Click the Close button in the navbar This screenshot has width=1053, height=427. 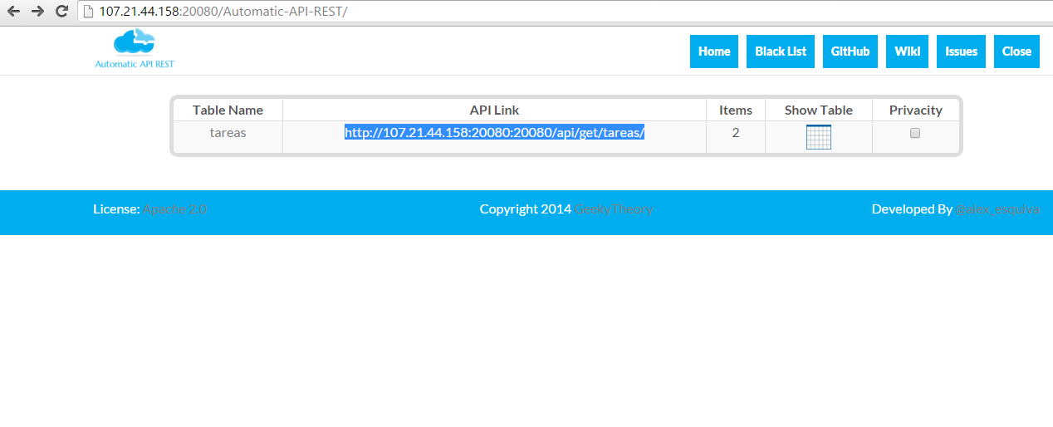click(x=1016, y=52)
